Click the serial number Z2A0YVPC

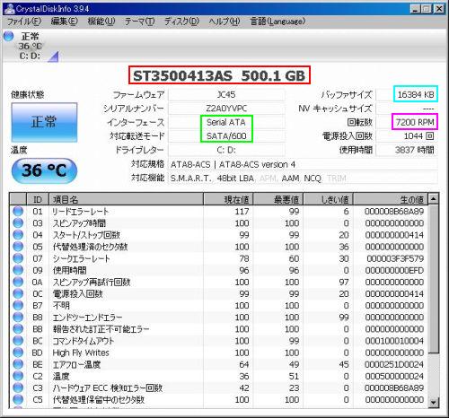click(226, 109)
